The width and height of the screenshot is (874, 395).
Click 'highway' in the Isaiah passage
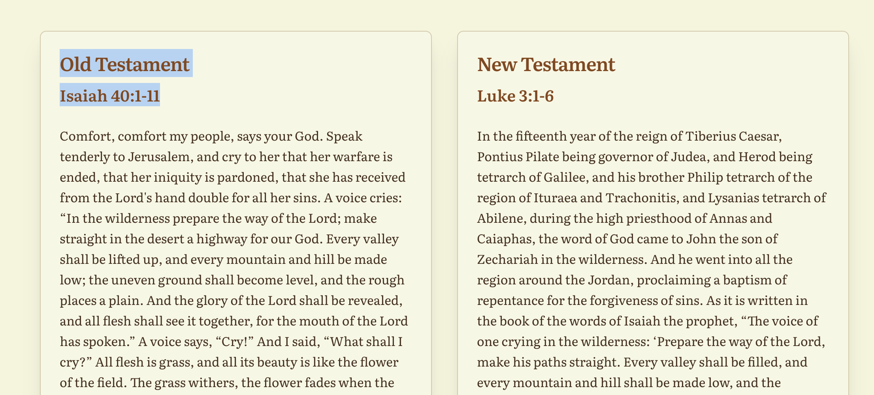tap(222, 239)
